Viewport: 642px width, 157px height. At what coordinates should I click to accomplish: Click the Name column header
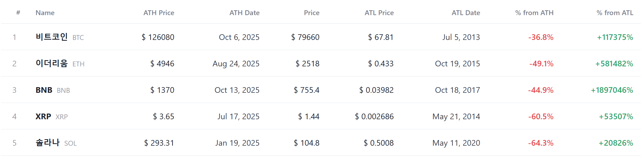(45, 13)
